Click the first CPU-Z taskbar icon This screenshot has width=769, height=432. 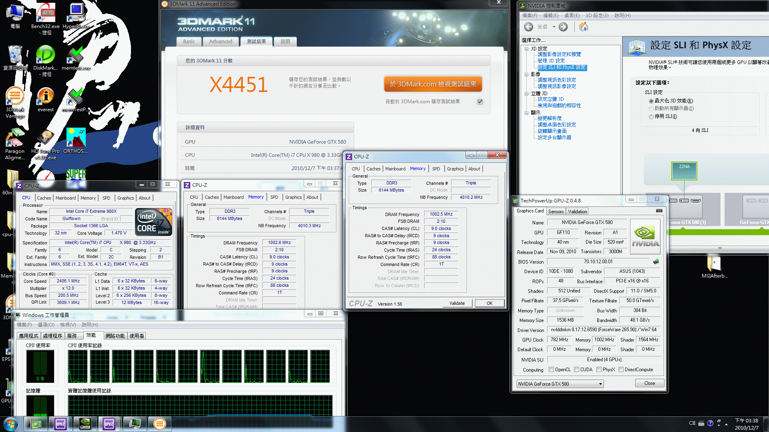click(x=60, y=424)
